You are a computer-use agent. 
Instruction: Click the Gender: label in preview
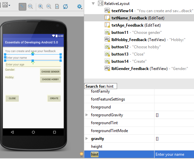click(10, 70)
